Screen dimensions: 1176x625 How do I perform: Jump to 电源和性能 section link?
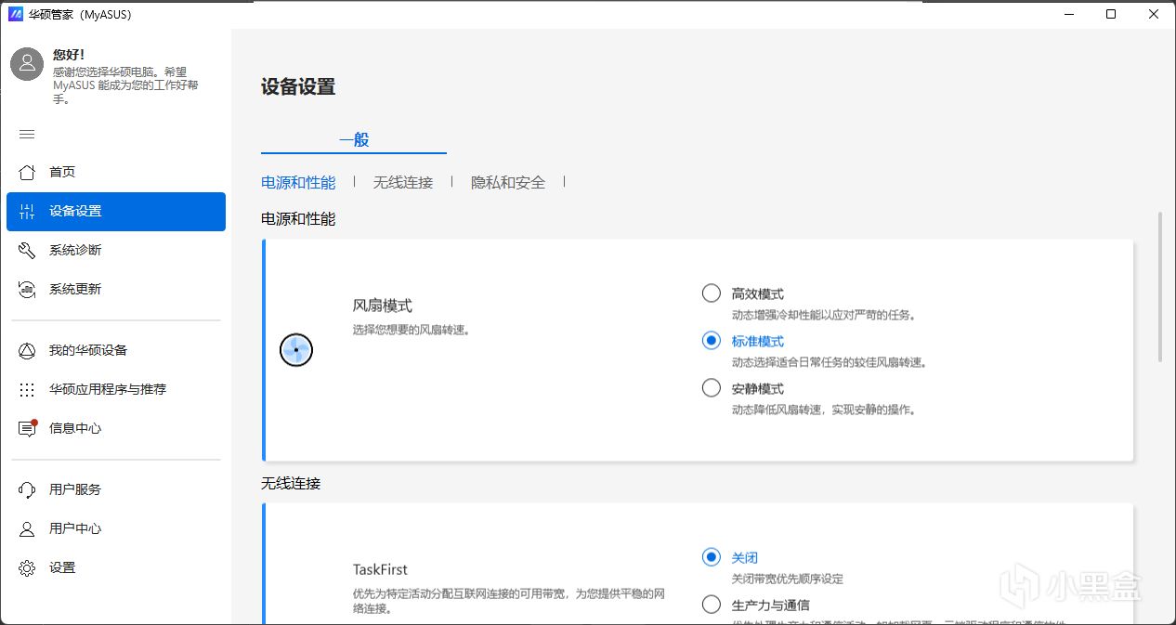point(298,183)
